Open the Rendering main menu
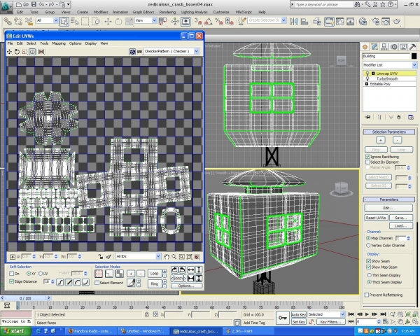This screenshot has height=336, width=420. pos(167,12)
